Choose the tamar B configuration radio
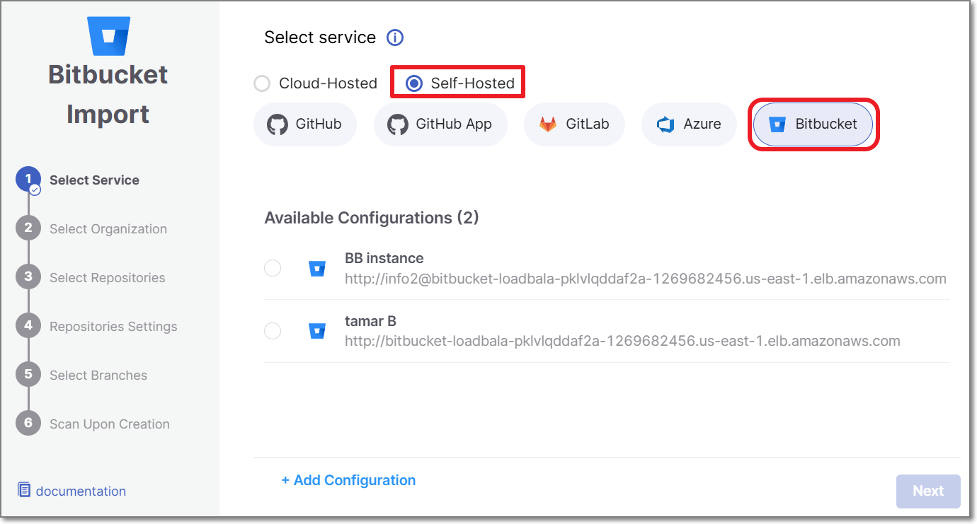 click(273, 331)
